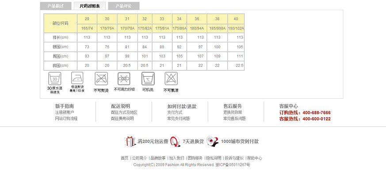Open the 投诉与建议 footer link

pos(234,158)
